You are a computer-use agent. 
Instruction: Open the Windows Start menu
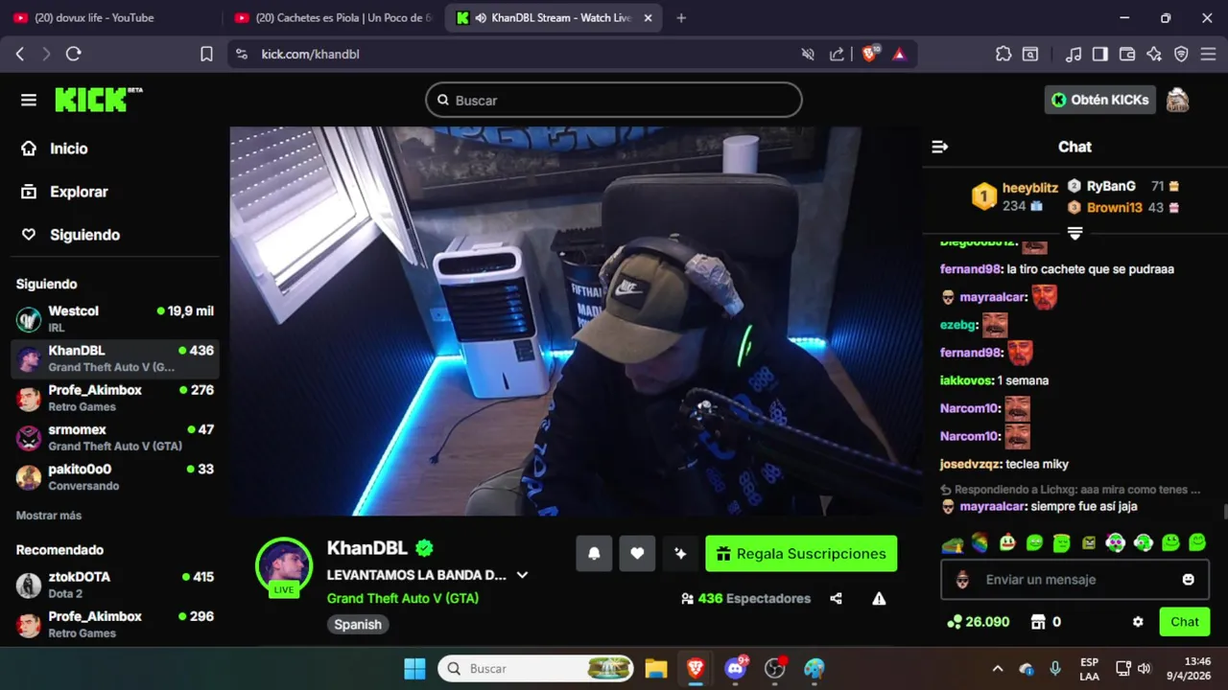pos(414,668)
